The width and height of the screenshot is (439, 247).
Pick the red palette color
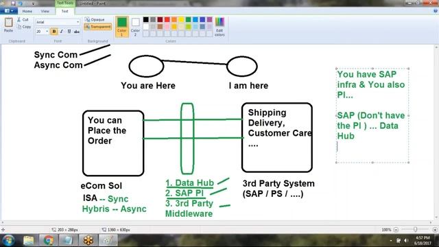pyautogui.click(x=167, y=20)
